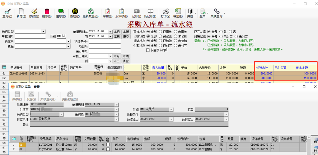Click 货品代码 header in detail table
318x155 pixels.
[x=47, y=139]
